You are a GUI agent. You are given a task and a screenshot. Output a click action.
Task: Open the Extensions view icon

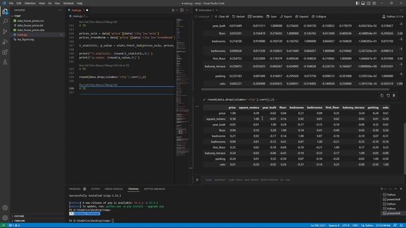click(5, 52)
